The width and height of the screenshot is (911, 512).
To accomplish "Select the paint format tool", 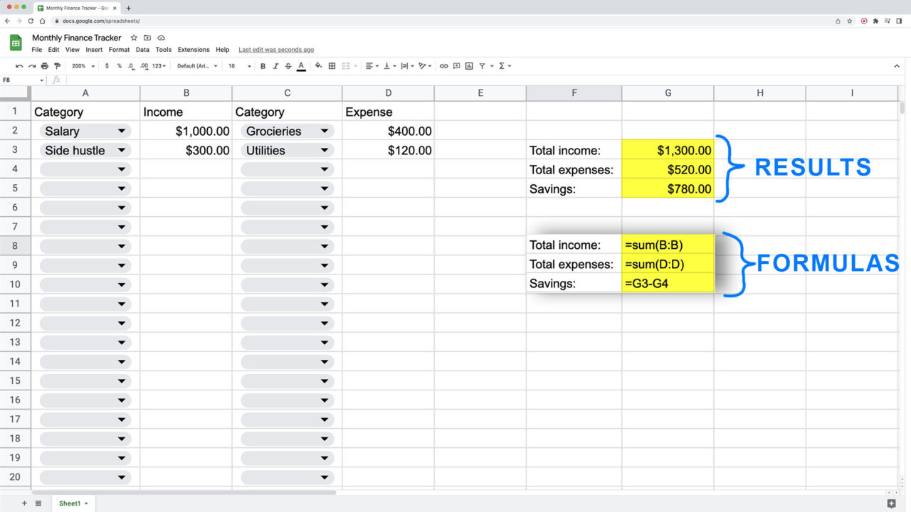I will click(x=57, y=65).
